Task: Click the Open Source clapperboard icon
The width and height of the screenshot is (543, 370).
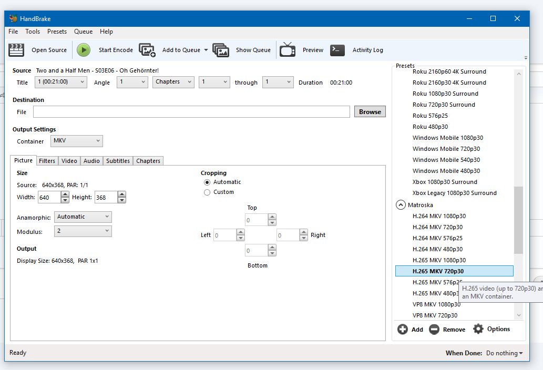Action: point(16,50)
